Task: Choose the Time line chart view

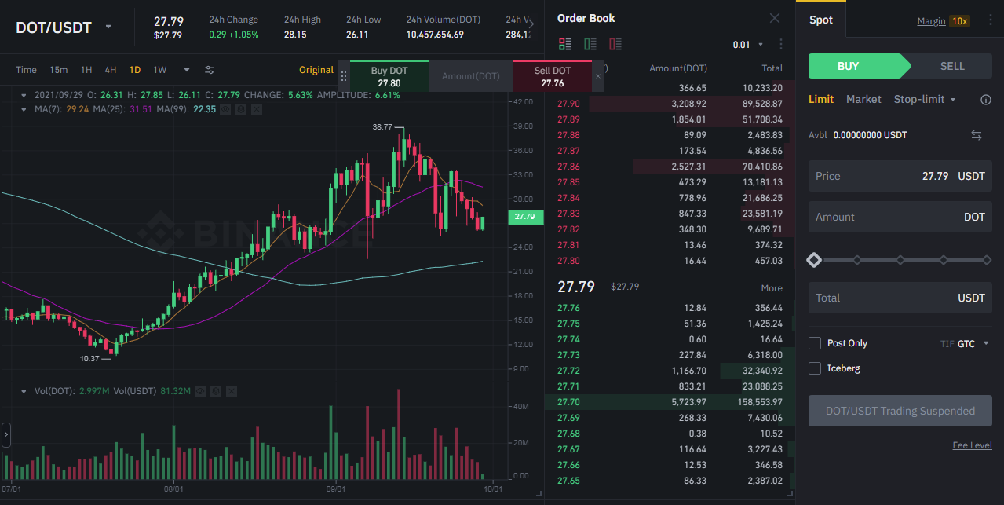Action: pyautogui.click(x=26, y=70)
